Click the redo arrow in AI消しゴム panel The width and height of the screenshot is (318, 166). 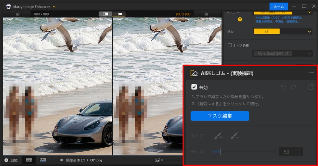pos(294,87)
